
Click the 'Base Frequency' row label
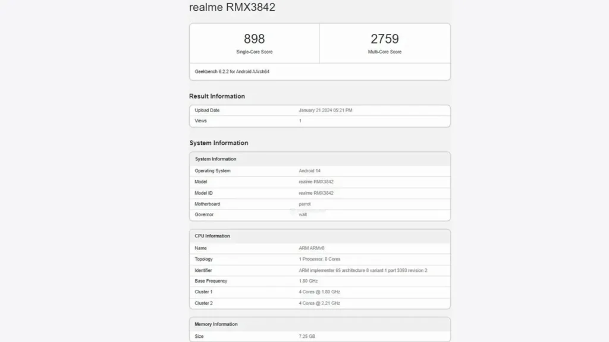211,281
